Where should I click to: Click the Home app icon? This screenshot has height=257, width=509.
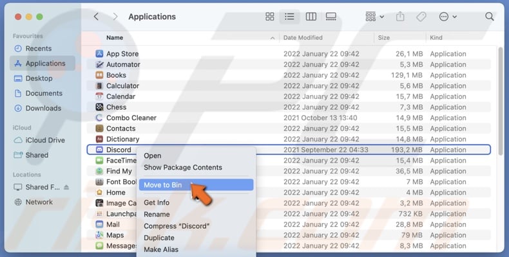pos(99,193)
